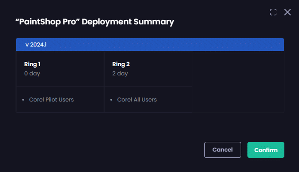The height and width of the screenshot is (172, 299).
Task: Click the 0 day delay under Ring 1
Action: click(x=32, y=73)
